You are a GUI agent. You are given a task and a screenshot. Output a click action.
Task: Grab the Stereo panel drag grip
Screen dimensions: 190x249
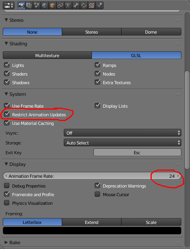178,20
